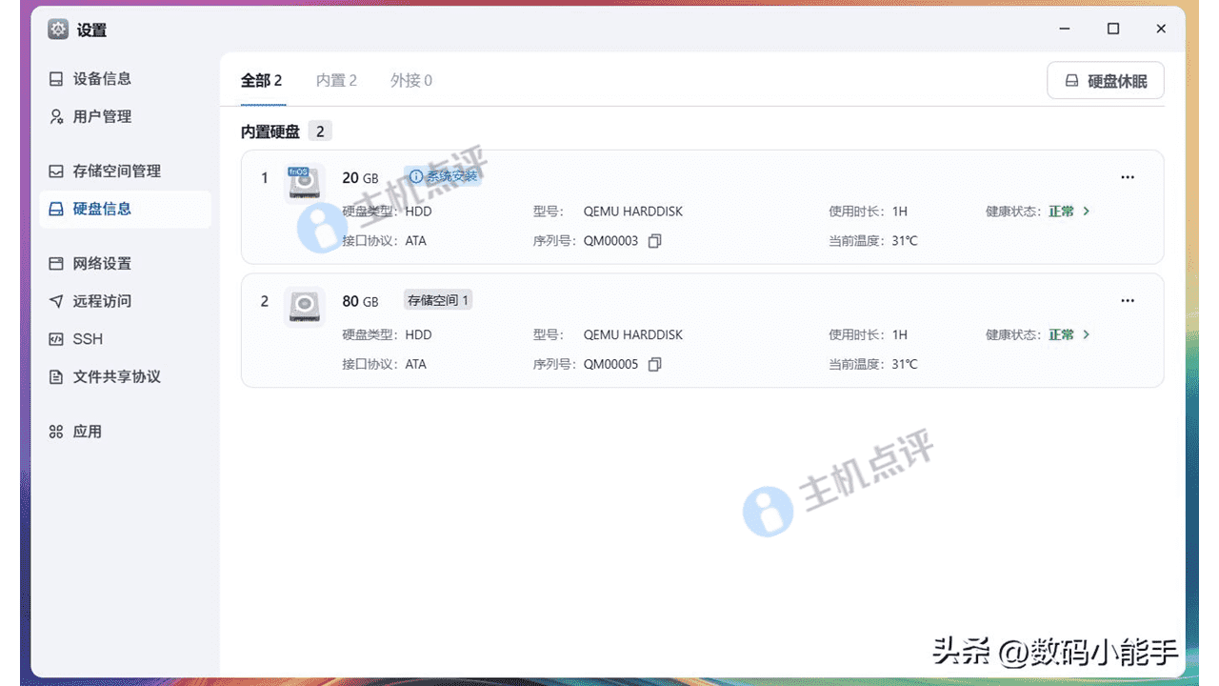
Task: Open the options menu for disk 1
Action: [1128, 177]
